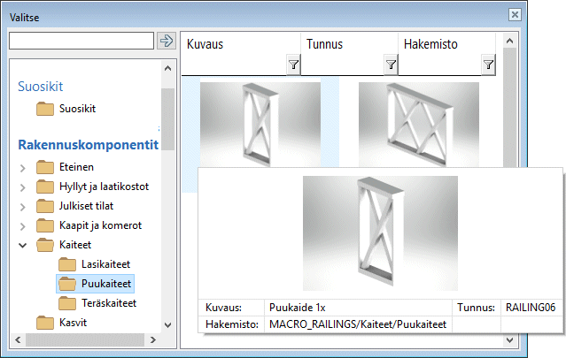
Task: Close the Valitse dialog
Action: tap(513, 15)
